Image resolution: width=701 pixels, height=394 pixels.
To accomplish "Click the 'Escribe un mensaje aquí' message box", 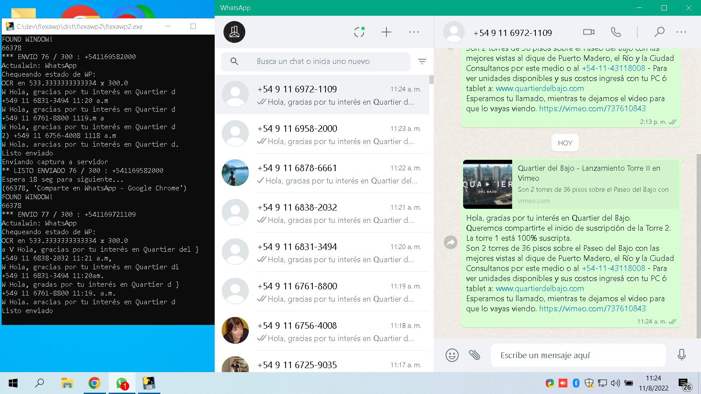I will point(578,355).
